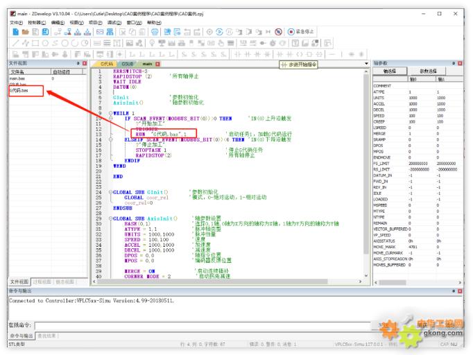Close the command and output panel
The width and height of the screenshot is (473, 355).
pos(460,291)
